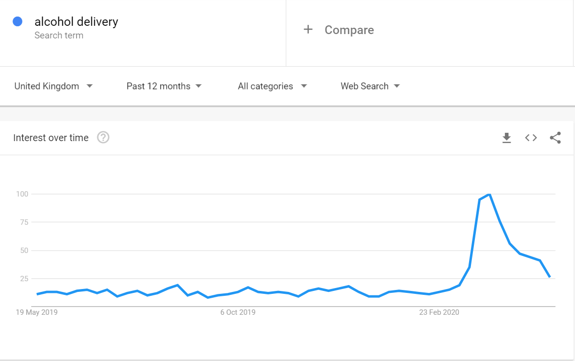
Task: Click the blue dot color swatch
Action: click(x=18, y=21)
